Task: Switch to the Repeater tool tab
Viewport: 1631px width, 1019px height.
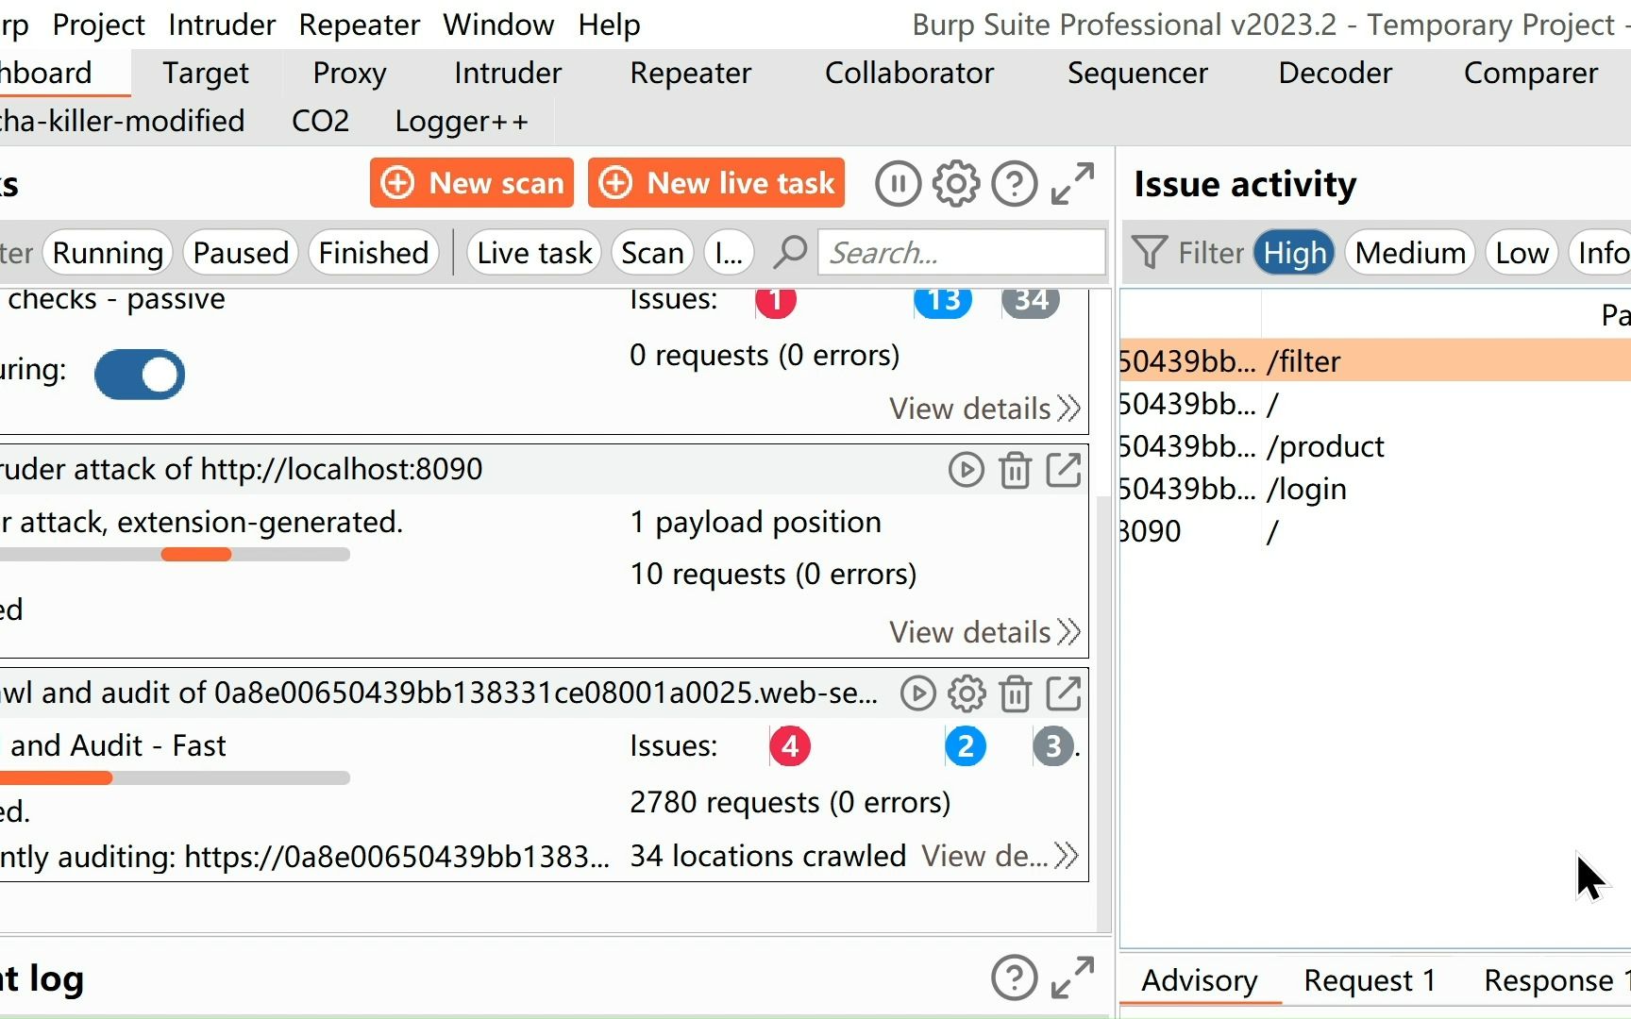Action: click(x=691, y=74)
